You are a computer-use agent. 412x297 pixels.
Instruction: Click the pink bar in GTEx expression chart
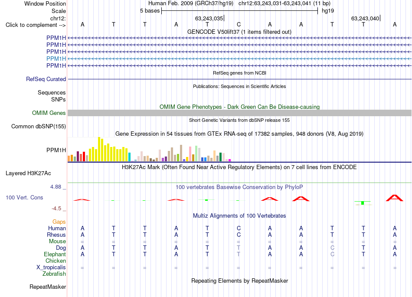(x=190, y=154)
